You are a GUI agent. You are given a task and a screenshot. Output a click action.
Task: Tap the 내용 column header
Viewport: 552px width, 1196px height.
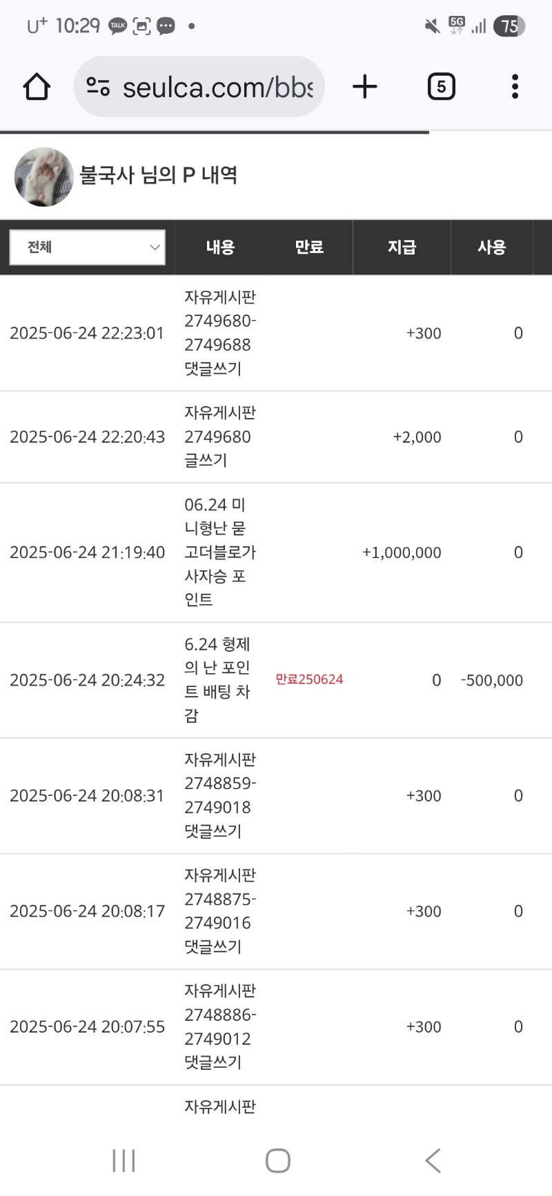click(220, 247)
